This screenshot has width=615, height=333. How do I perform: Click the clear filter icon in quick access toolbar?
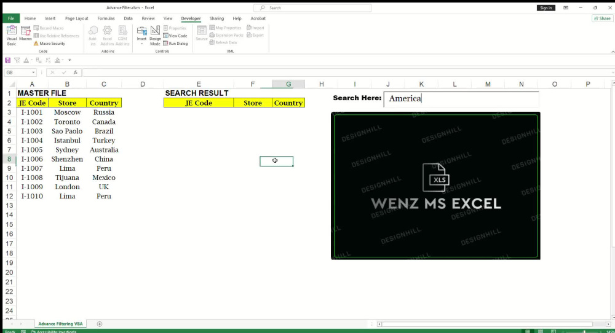pyautogui.click(x=17, y=60)
